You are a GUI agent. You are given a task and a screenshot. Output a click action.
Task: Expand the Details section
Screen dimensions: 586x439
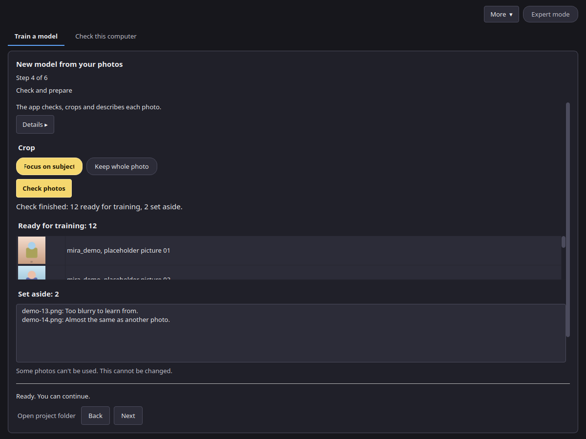click(35, 124)
